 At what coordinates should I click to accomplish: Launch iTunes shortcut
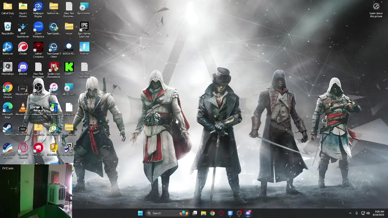(x=54, y=89)
